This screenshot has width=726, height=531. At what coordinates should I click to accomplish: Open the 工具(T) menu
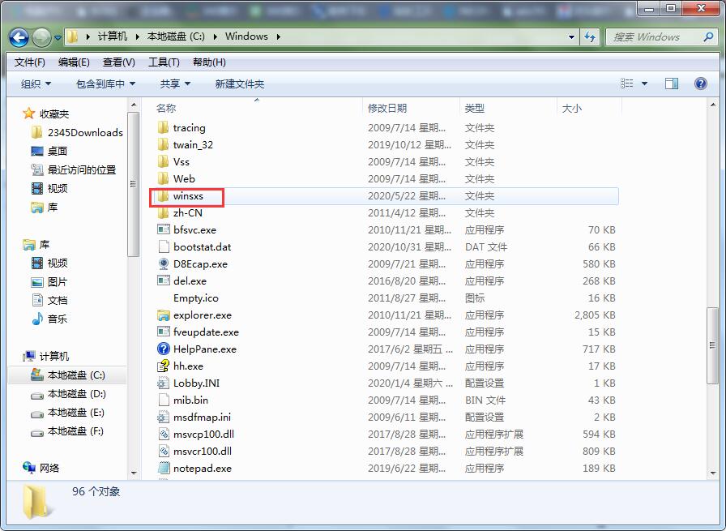pyautogui.click(x=164, y=62)
